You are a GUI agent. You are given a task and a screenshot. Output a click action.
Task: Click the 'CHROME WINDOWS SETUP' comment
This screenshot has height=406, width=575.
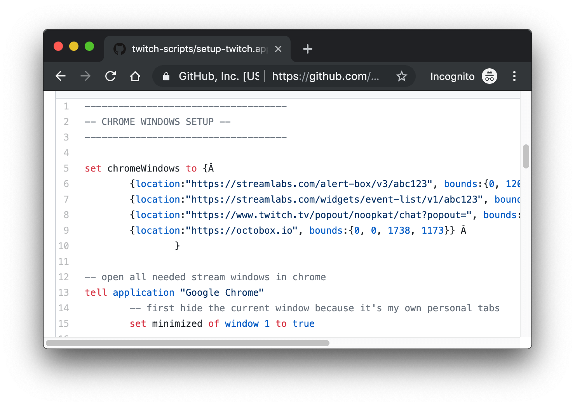click(158, 122)
